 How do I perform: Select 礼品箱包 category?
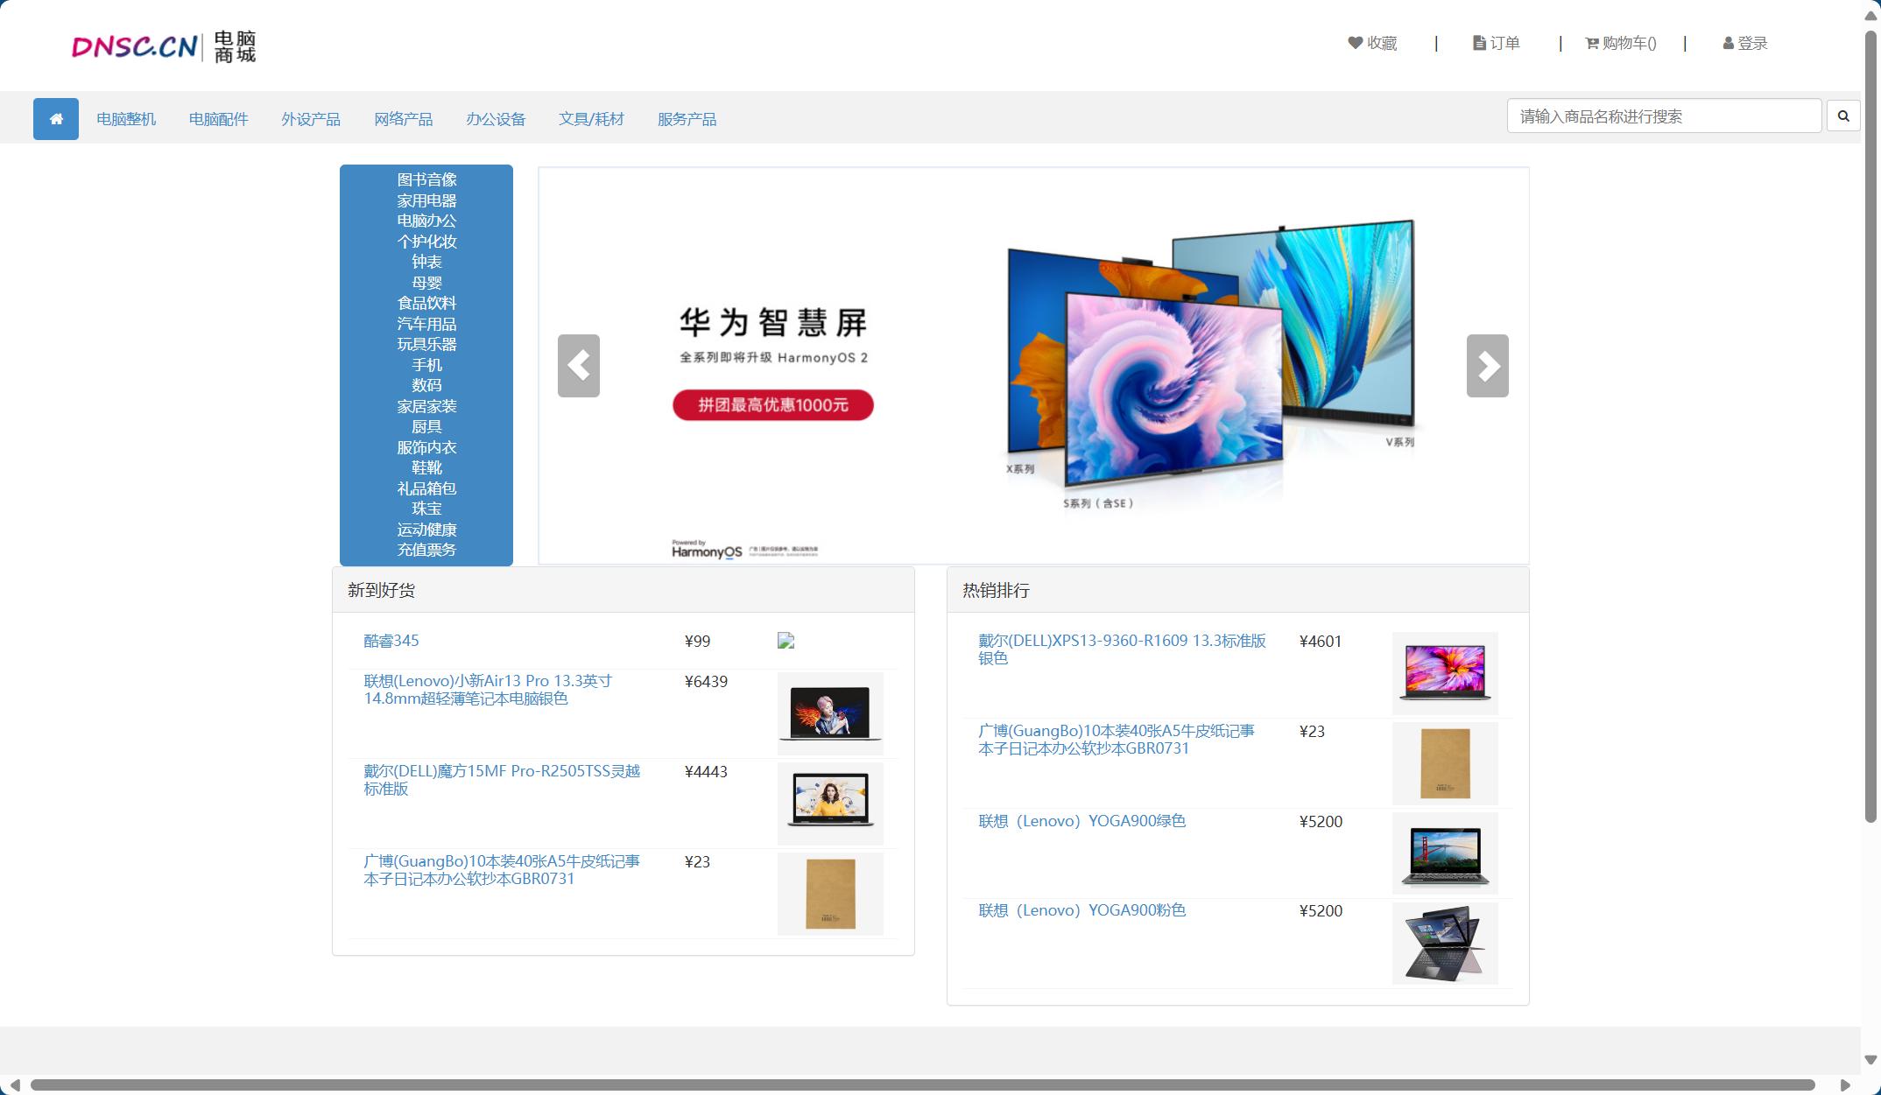(426, 488)
